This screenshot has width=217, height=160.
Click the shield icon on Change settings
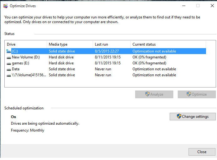(179, 116)
